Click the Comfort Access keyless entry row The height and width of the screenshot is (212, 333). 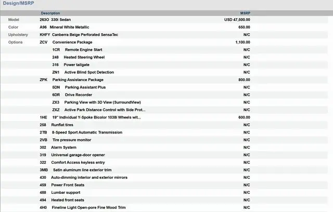(78, 163)
